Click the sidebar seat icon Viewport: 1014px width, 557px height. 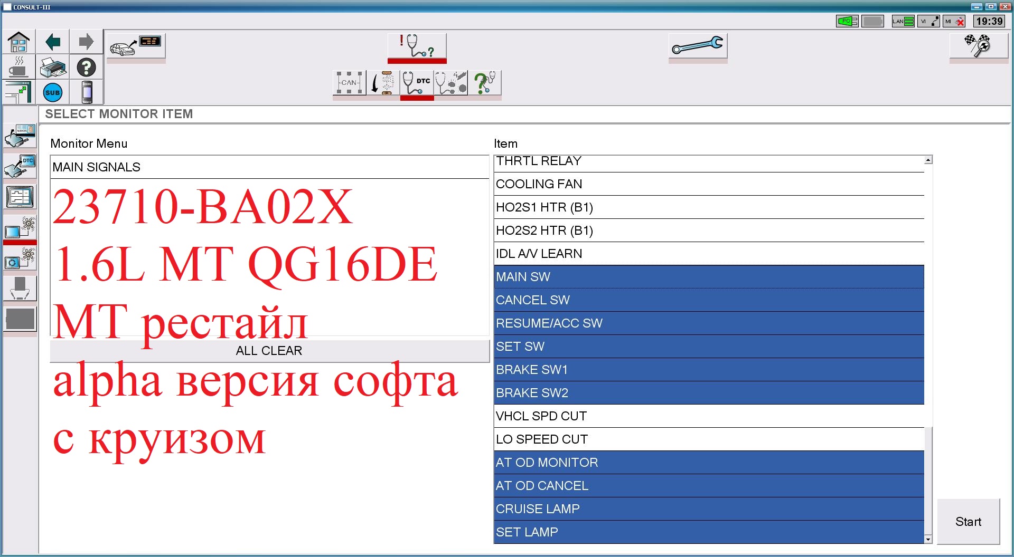pyautogui.click(x=20, y=289)
